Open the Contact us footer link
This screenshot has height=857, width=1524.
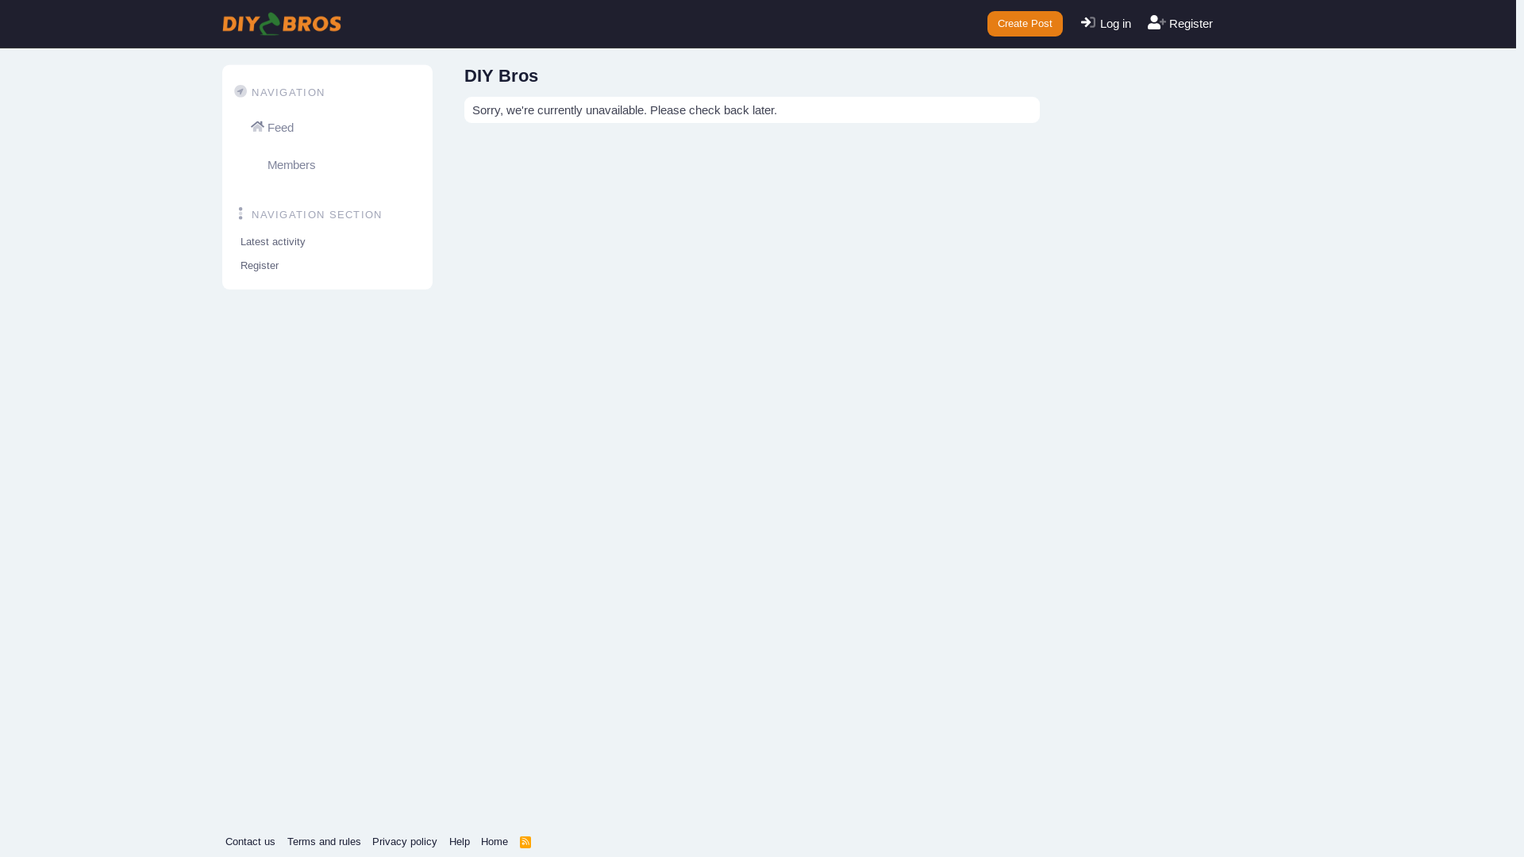tap(250, 842)
